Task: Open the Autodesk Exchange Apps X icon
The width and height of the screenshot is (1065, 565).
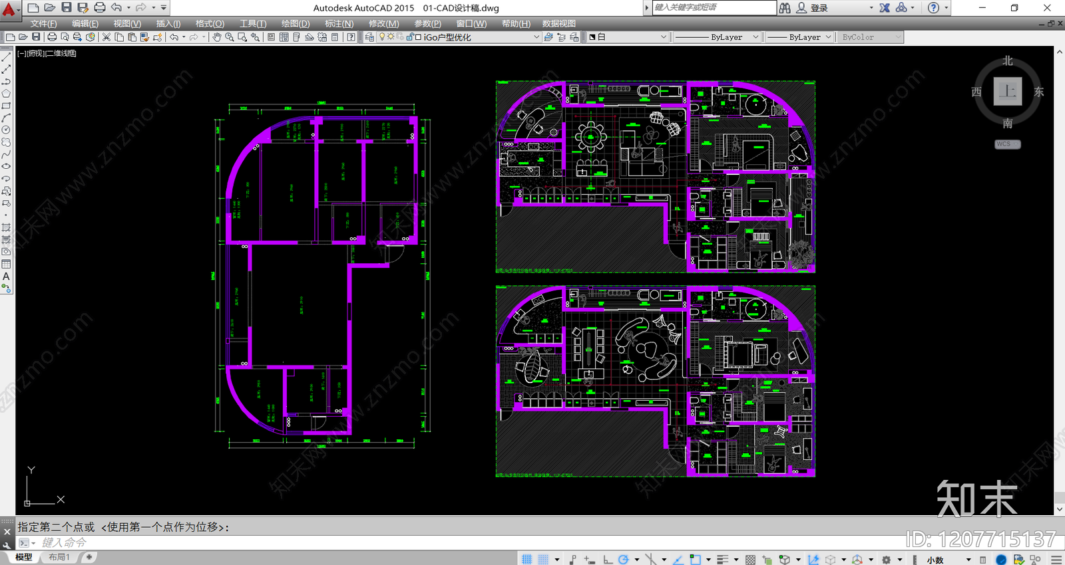Action: pyautogui.click(x=885, y=8)
